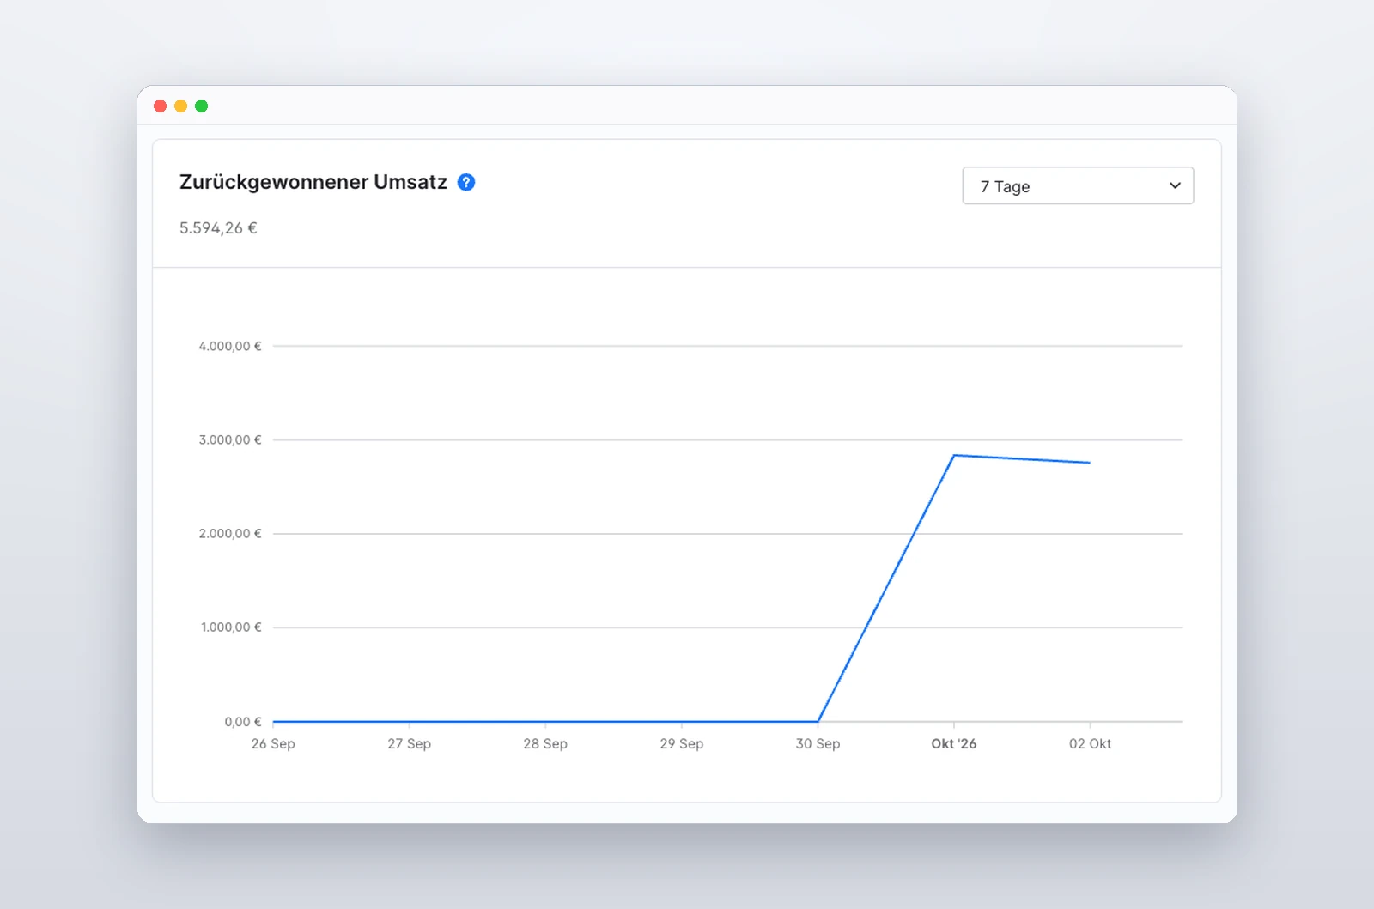This screenshot has height=909, width=1374.
Task: Click the yellow minimize window dot
Action: [181, 106]
